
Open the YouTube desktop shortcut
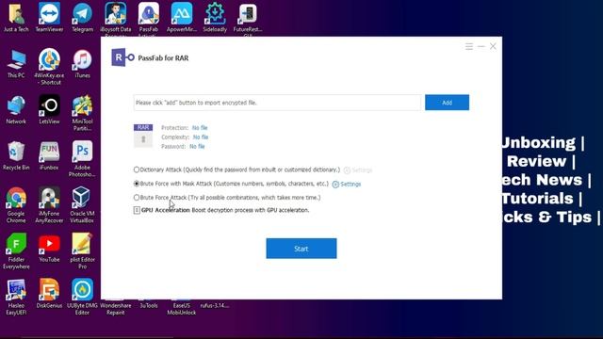49,249
